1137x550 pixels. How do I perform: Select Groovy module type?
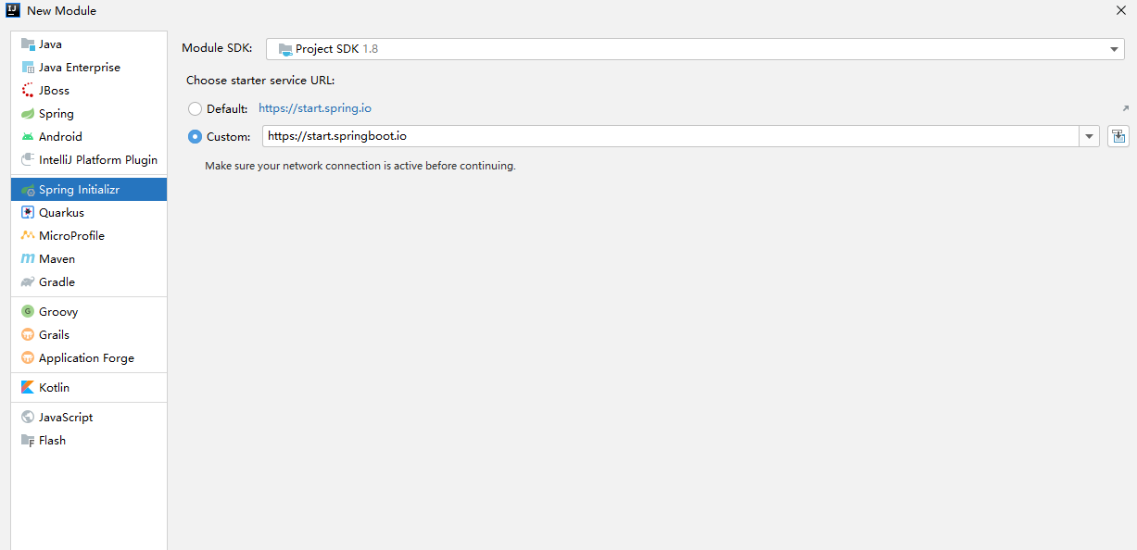coord(89,311)
